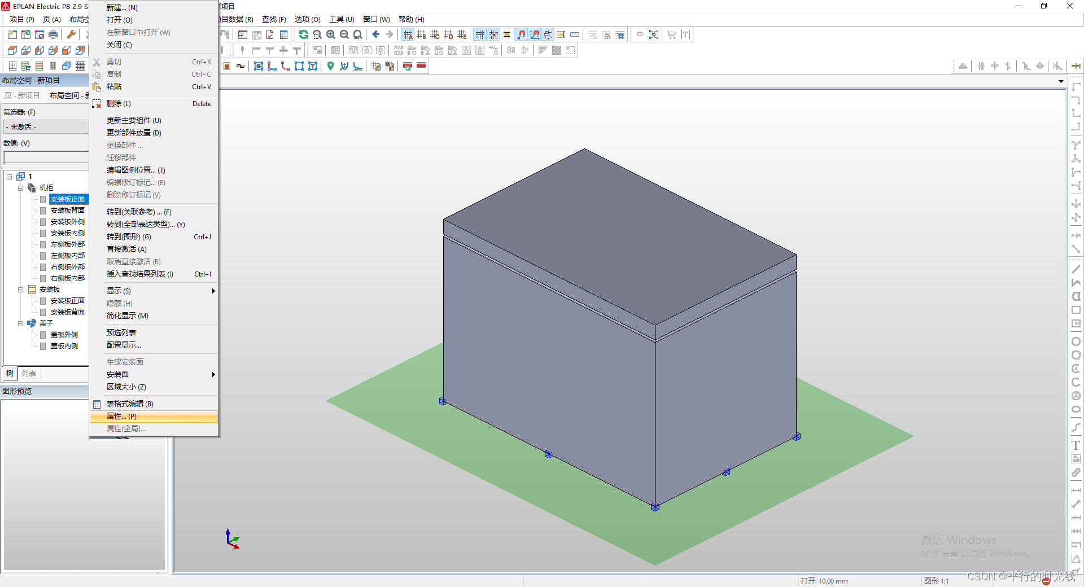Toggle the grid A button

pyautogui.click(x=408, y=35)
